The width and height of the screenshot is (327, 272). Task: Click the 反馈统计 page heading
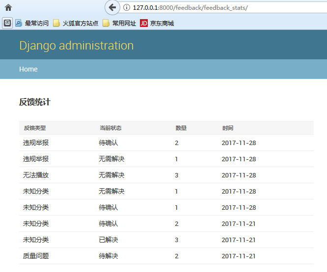(35, 102)
